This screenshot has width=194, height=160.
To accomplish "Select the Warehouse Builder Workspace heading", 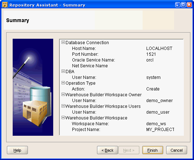I will (96, 118).
